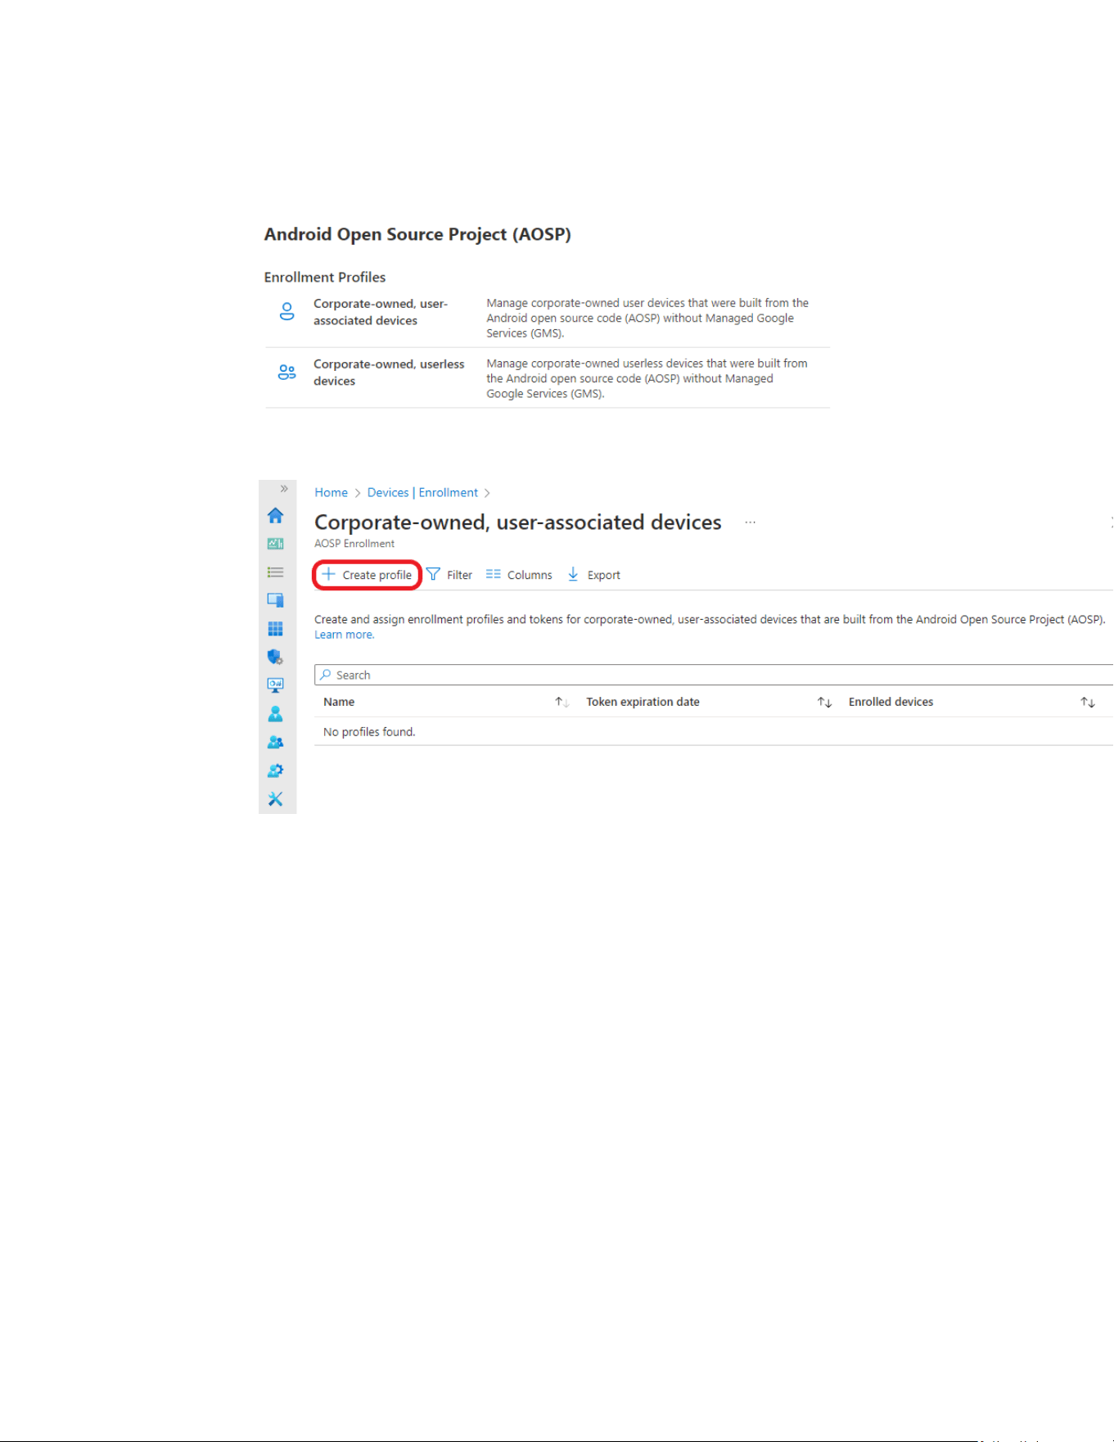Image resolution: width=1114 pixels, height=1442 pixels.
Task: Open the Filter option in the toolbar
Action: click(x=449, y=575)
